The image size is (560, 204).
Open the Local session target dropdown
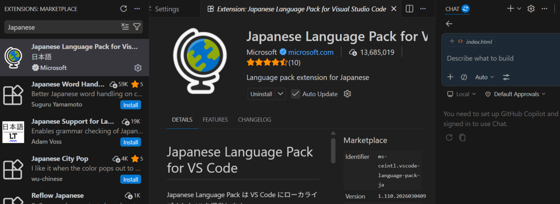click(x=462, y=94)
